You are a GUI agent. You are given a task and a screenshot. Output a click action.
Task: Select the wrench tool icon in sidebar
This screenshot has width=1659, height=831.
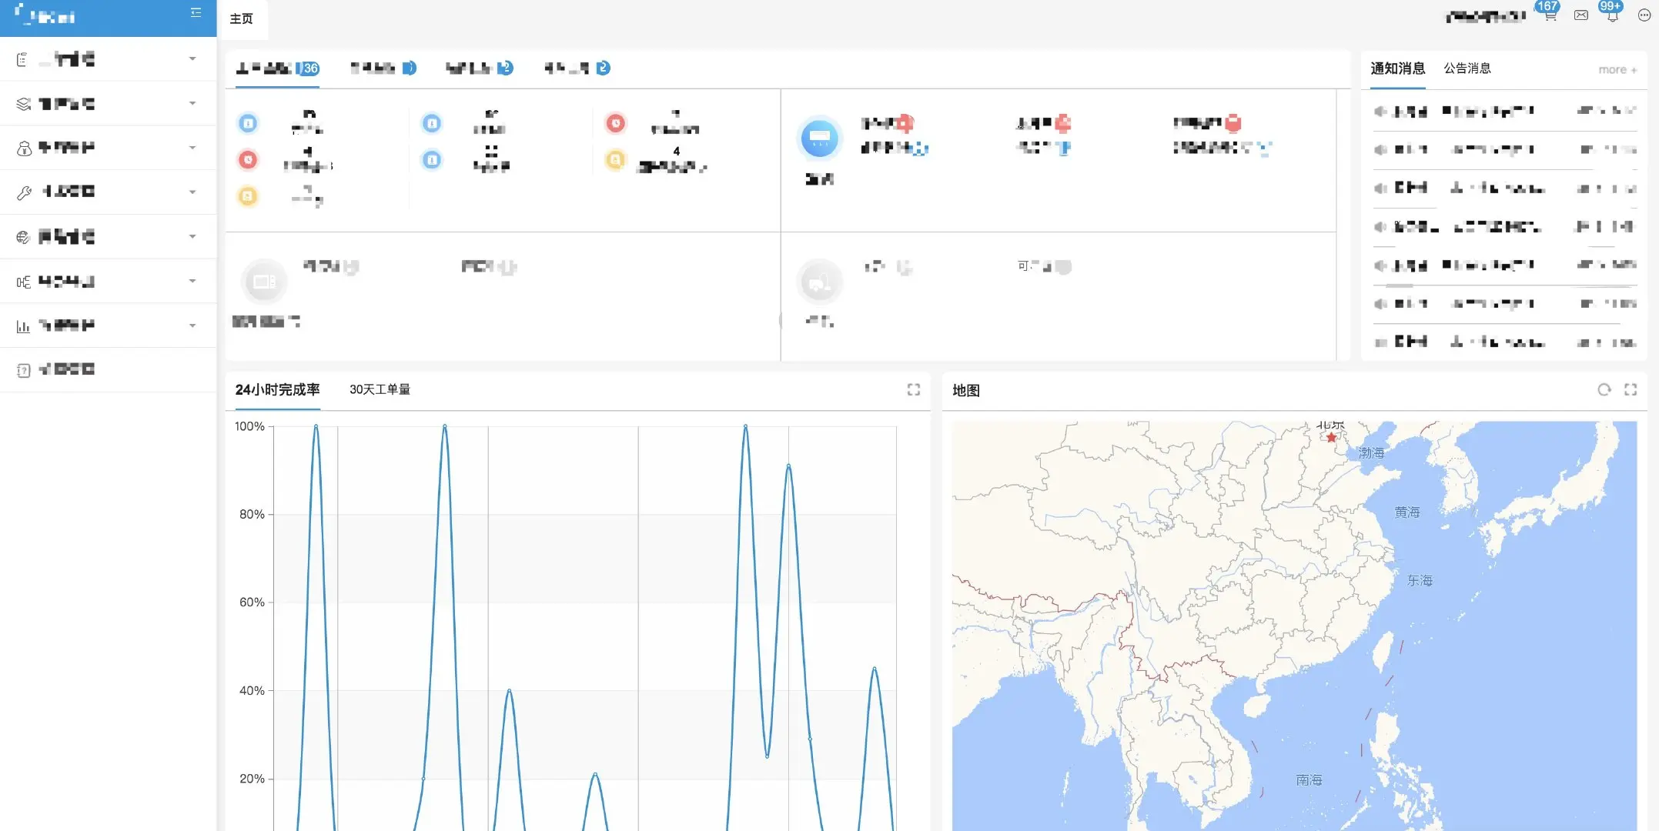(23, 192)
